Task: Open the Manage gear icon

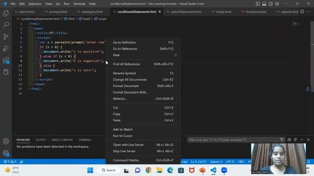Action: coord(6,153)
